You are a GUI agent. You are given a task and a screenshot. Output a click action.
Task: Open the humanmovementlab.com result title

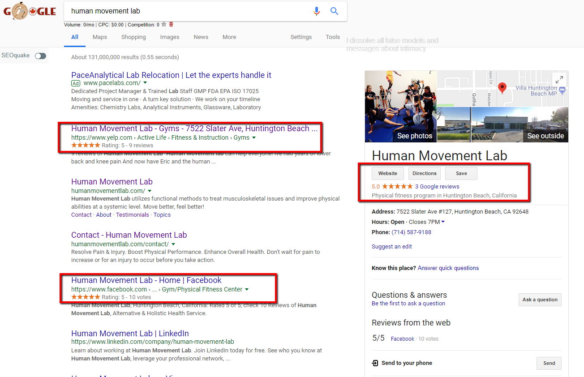coord(112,182)
